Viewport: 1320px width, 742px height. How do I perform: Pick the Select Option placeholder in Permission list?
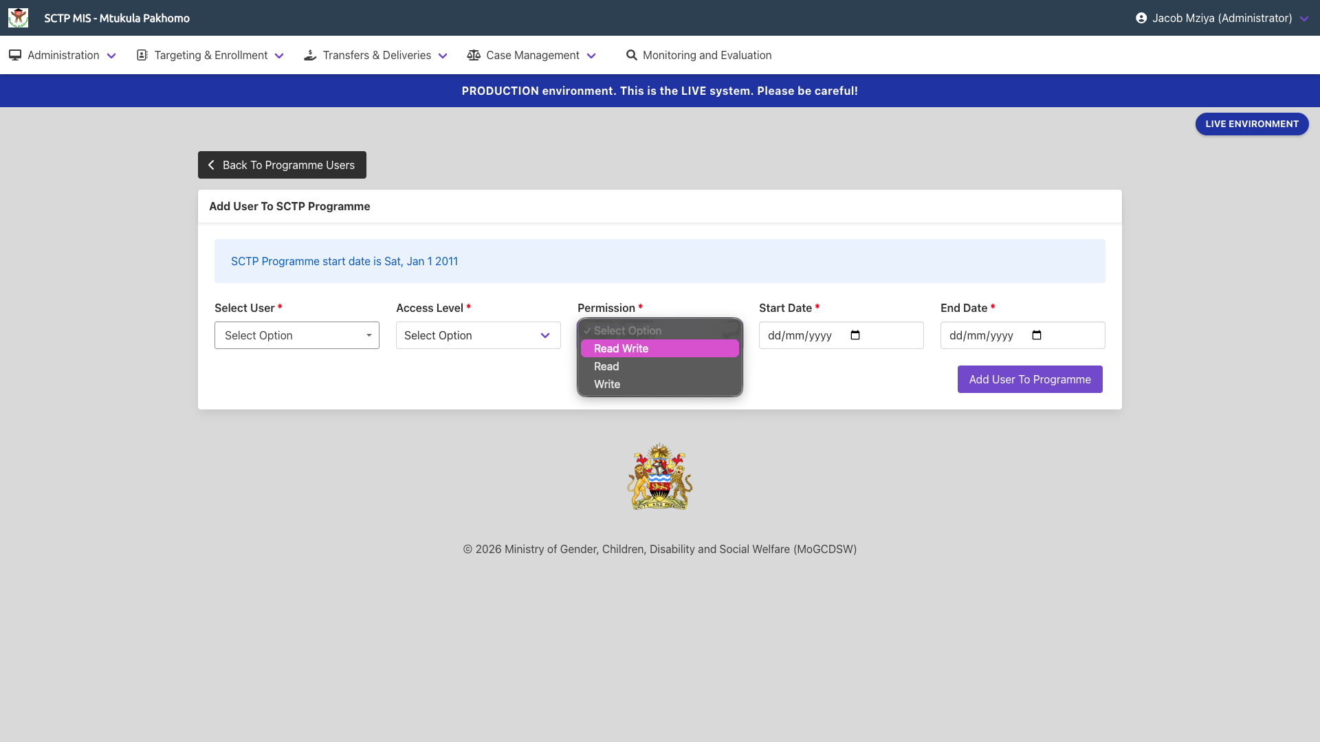click(x=660, y=330)
